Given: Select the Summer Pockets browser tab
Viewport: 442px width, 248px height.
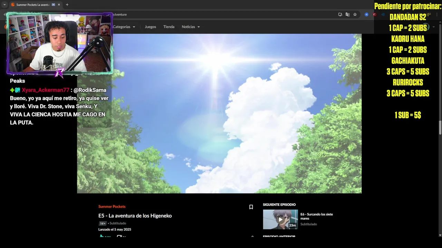Looking at the screenshot, I should point(35,4).
